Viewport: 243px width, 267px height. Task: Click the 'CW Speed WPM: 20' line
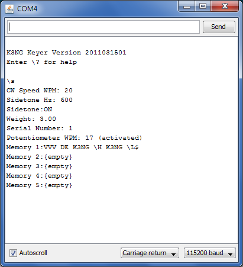(x=40, y=91)
